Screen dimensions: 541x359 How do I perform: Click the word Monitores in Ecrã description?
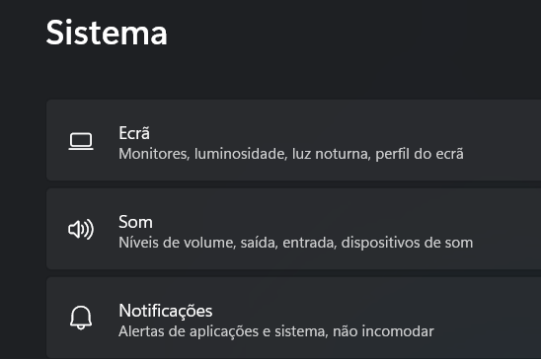[x=154, y=154]
